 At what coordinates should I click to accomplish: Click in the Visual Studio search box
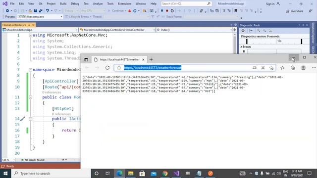coord(186,3)
